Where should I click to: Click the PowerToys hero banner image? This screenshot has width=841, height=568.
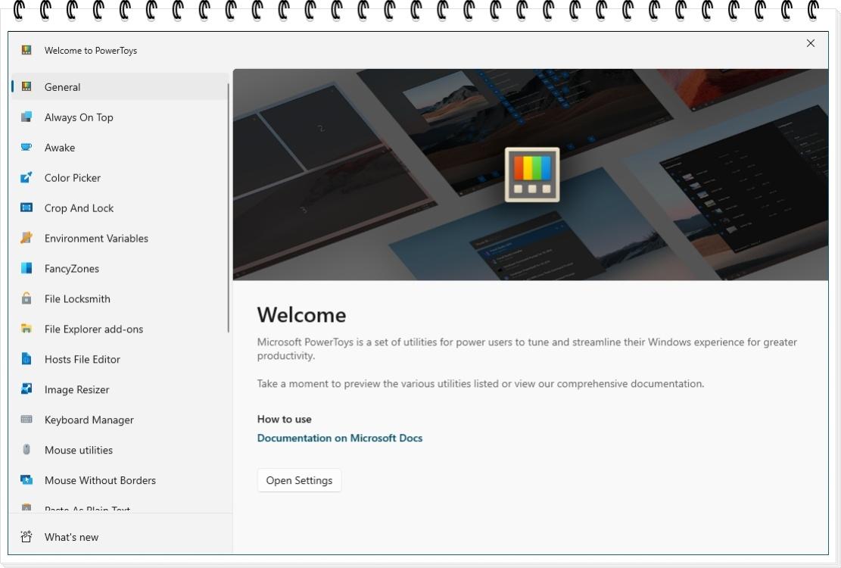[531, 174]
